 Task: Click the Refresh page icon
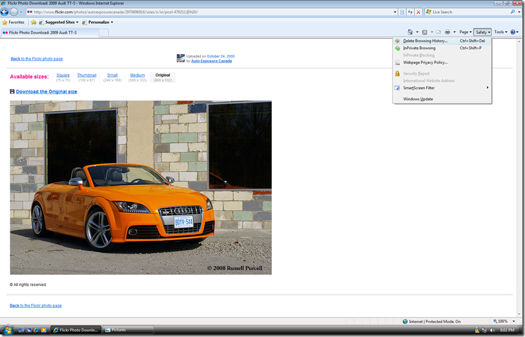click(x=410, y=12)
